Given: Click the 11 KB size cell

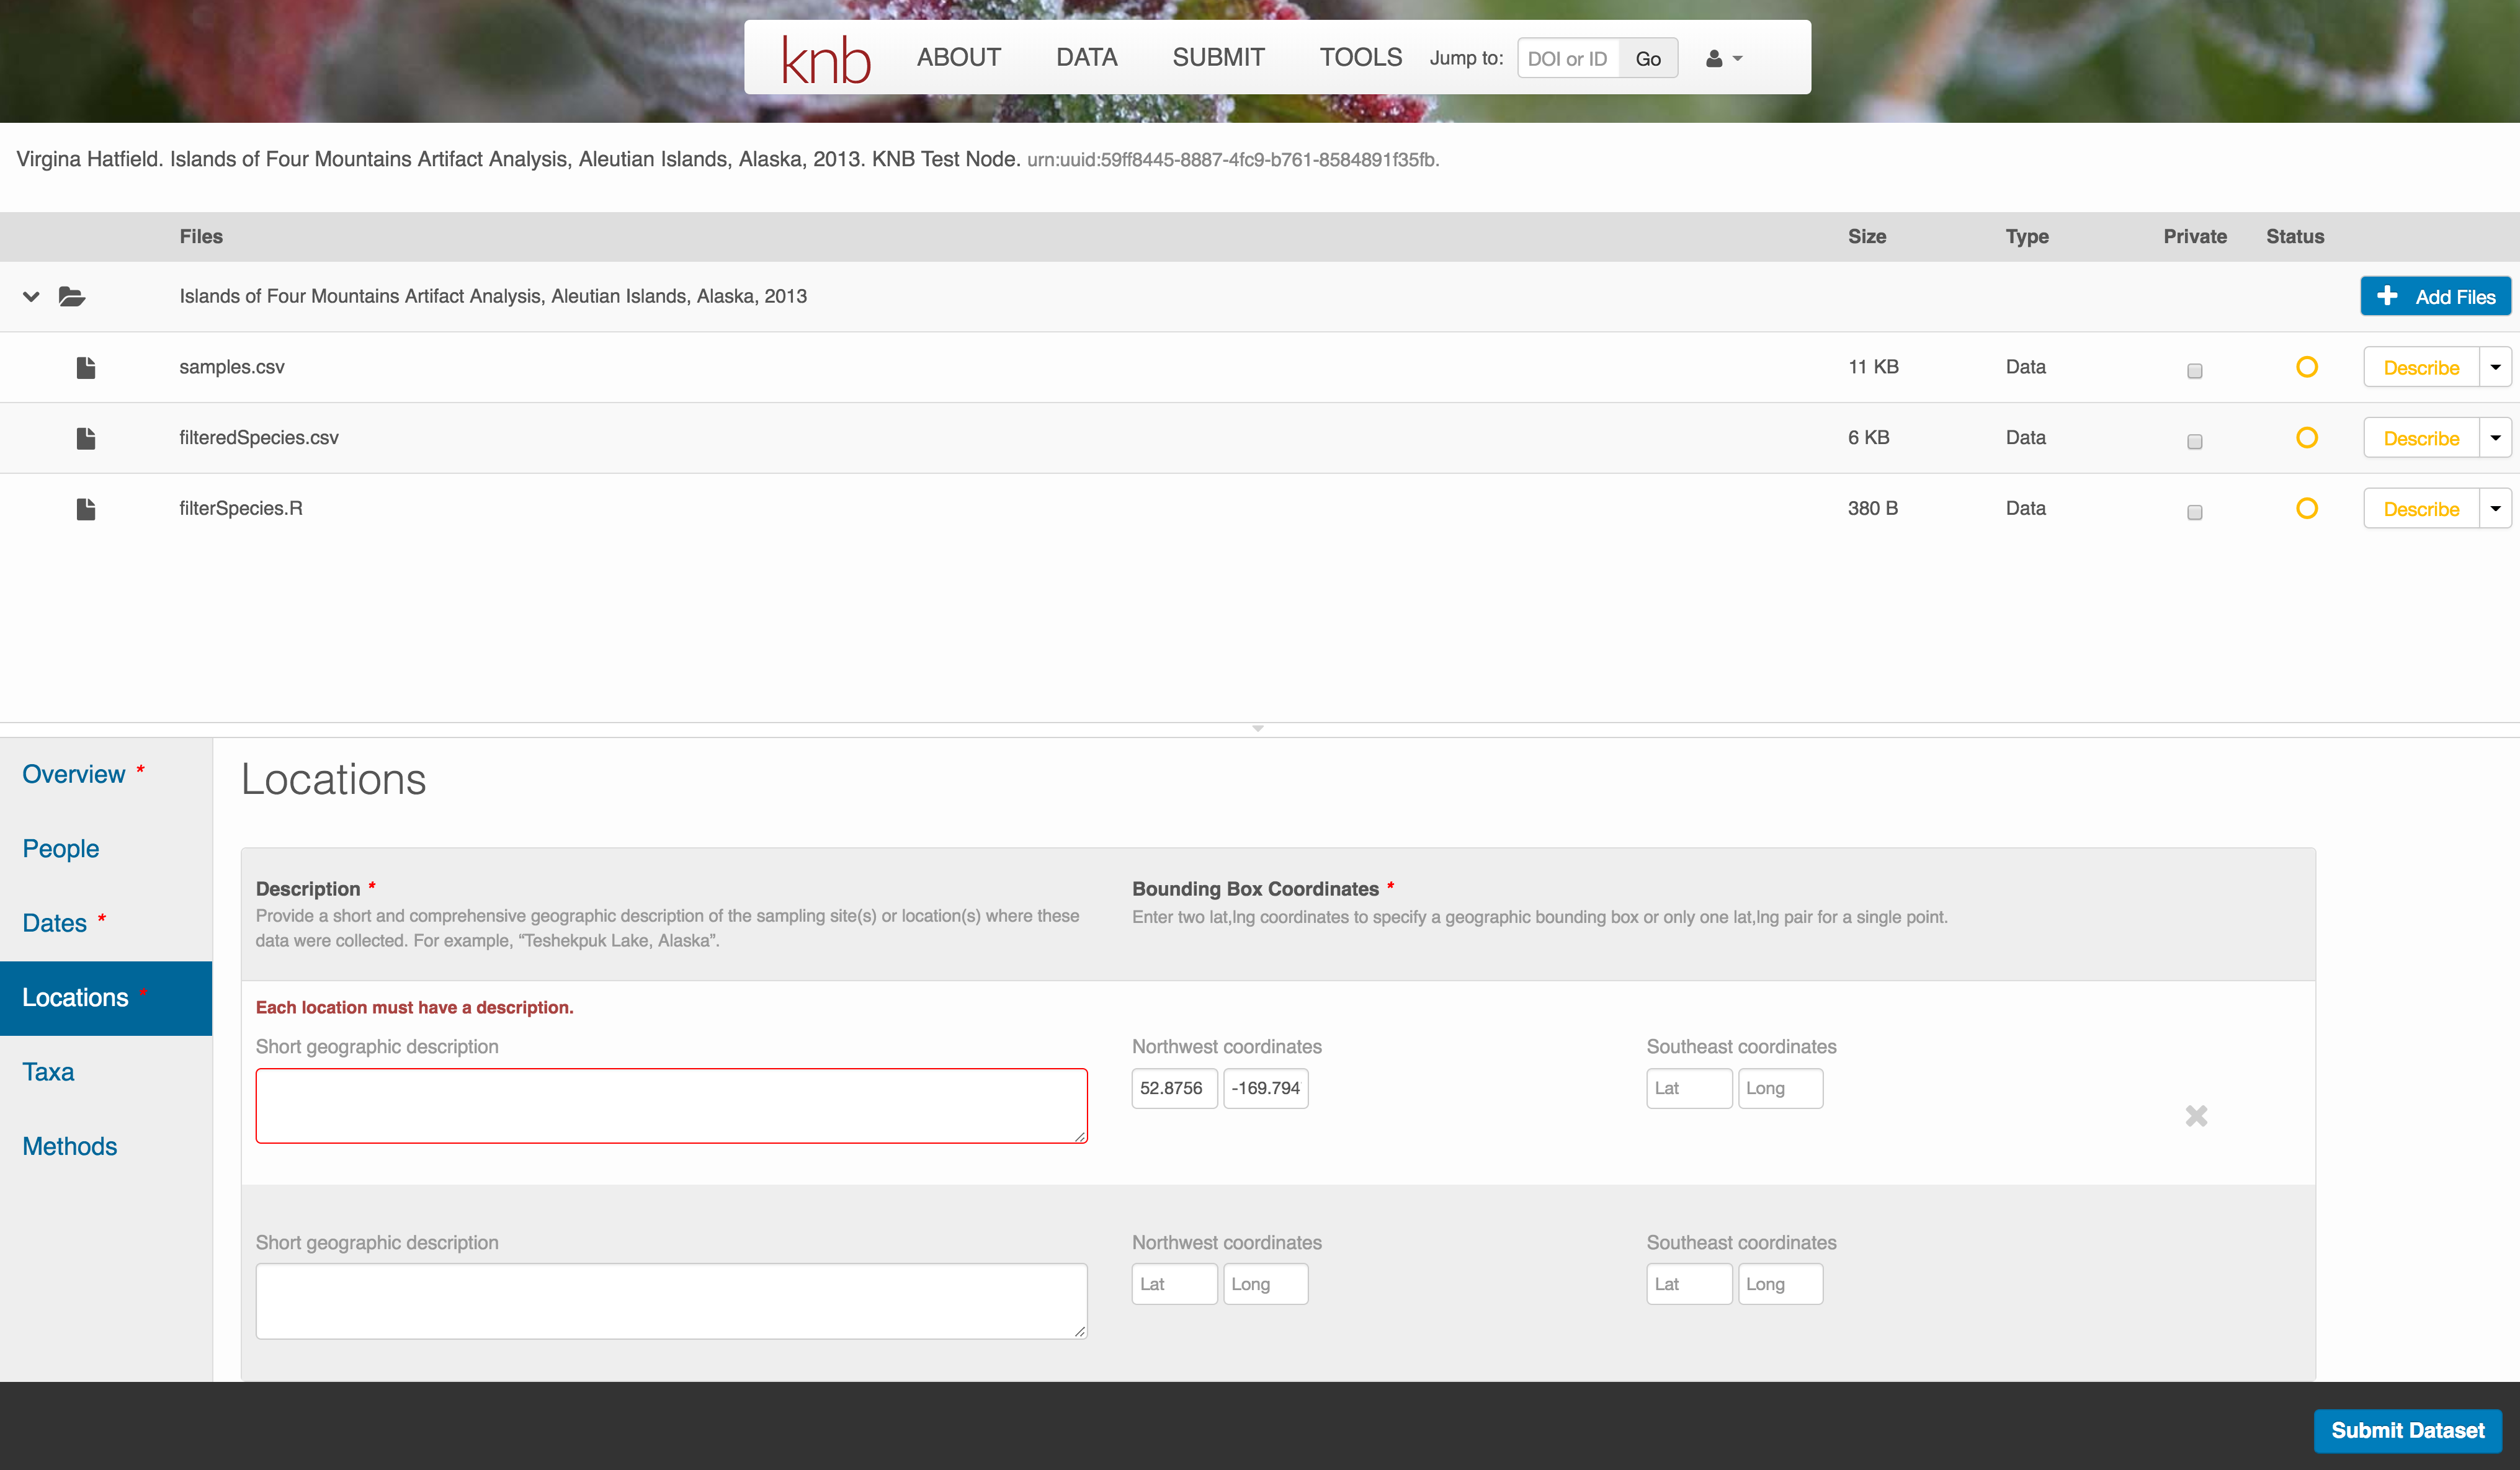Looking at the screenshot, I should point(1873,367).
